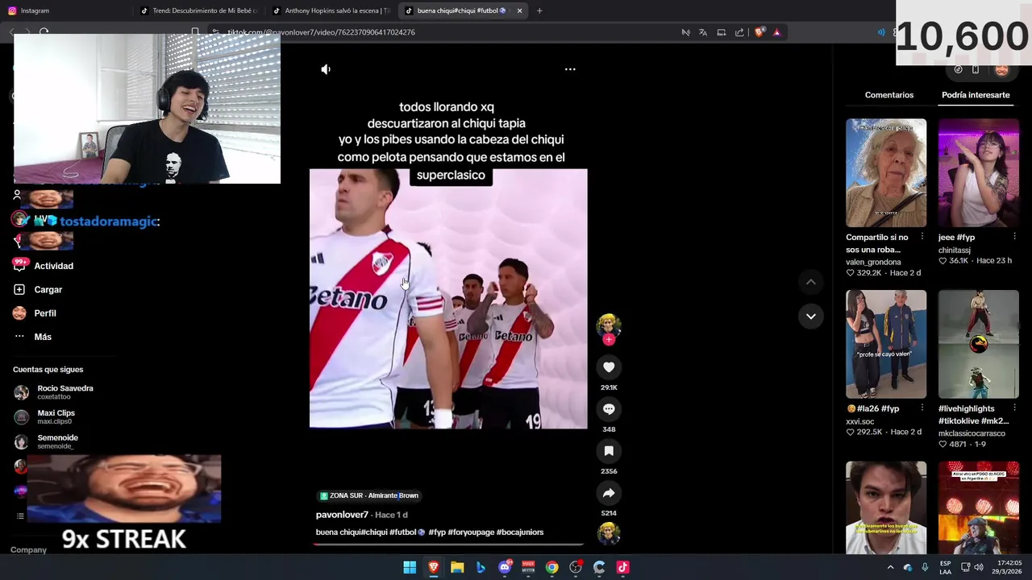The height and width of the screenshot is (580, 1032).
Task: Open the 'profe se cayó valen' video thumbnail
Action: 886,344
